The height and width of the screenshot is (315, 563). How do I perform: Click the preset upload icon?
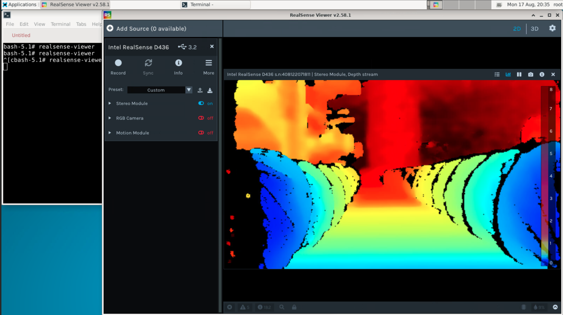coord(200,90)
